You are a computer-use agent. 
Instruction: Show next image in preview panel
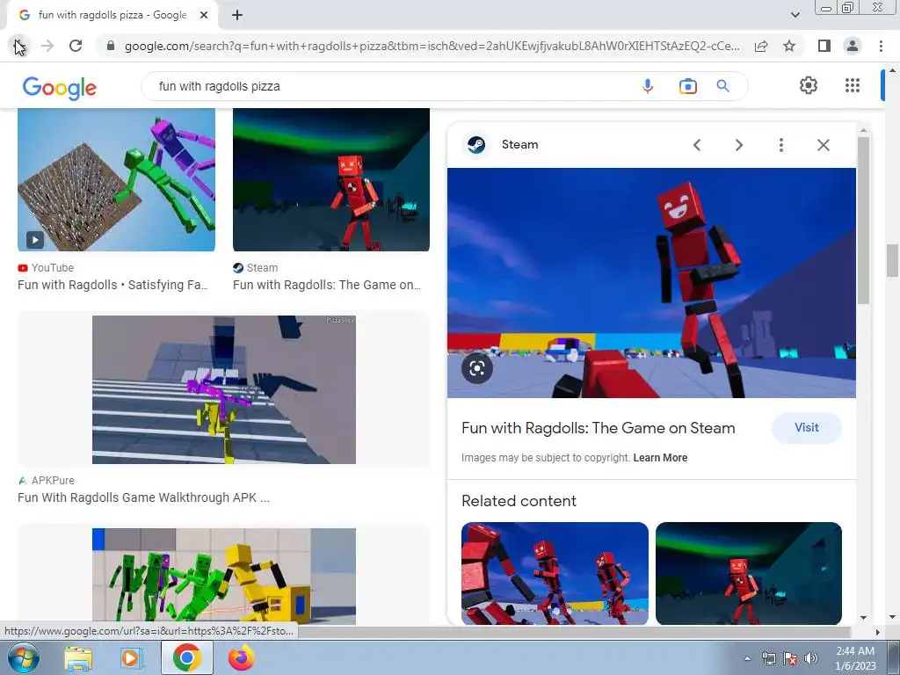coord(739,145)
